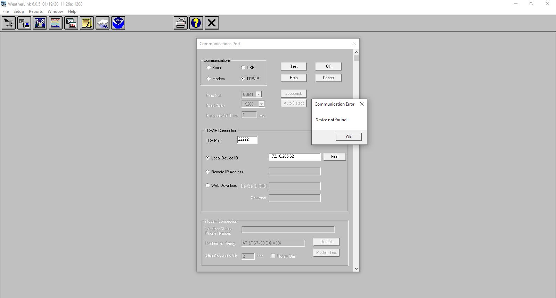Click the Test button
Screen dimensions: 556x298
(x=294, y=66)
